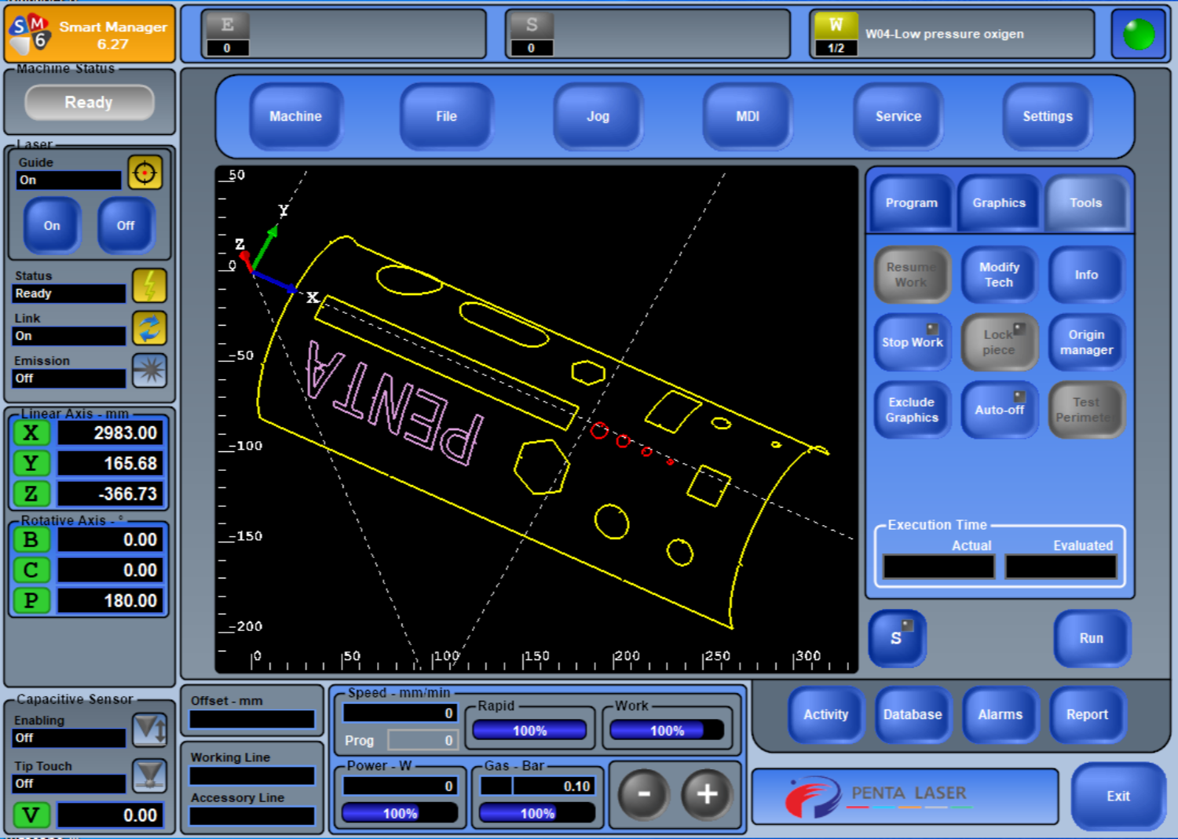The width and height of the screenshot is (1178, 839).
Task: Click the plus round button
Action: (707, 794)
